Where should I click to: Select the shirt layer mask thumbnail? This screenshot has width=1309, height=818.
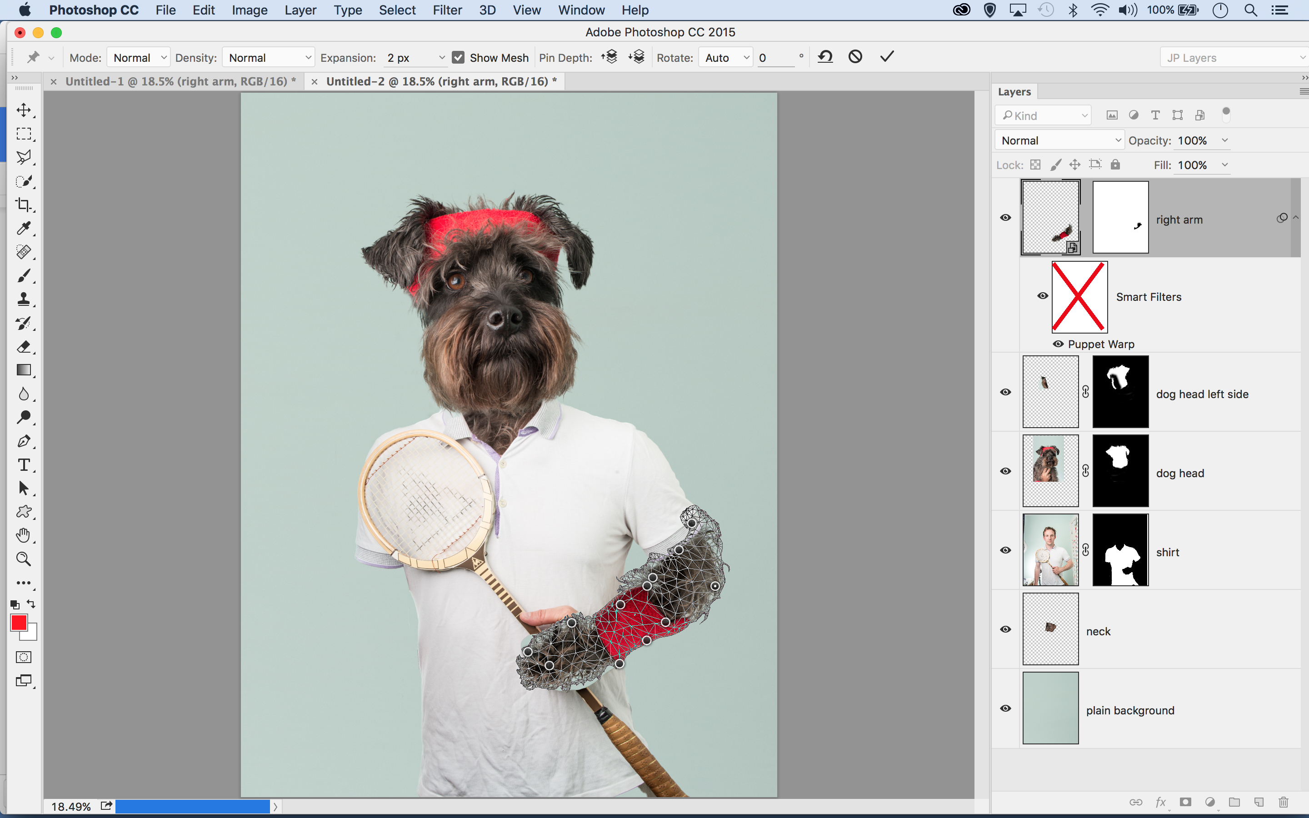coord(1120,550)
